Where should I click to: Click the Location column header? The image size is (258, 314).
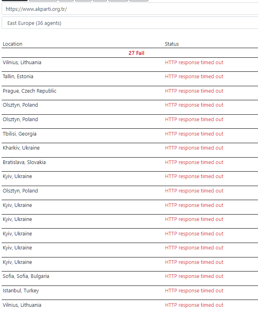click(12, 44)
